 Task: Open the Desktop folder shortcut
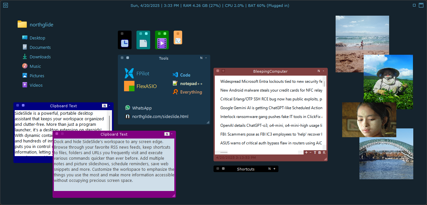tap(34, 38)
